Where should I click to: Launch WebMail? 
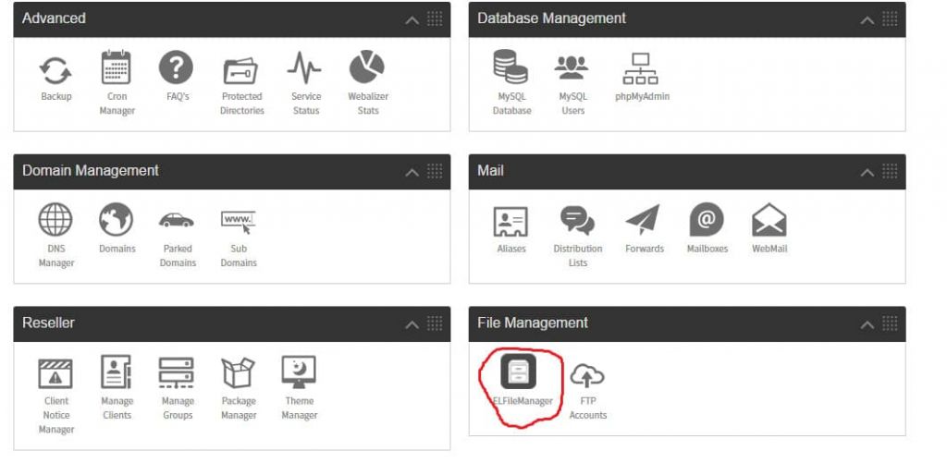pos(769,229)
